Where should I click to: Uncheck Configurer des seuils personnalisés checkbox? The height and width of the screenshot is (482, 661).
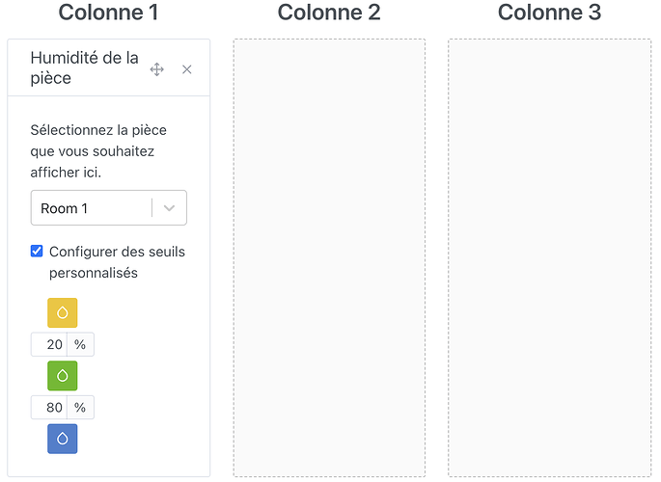[x=37, y=252]
